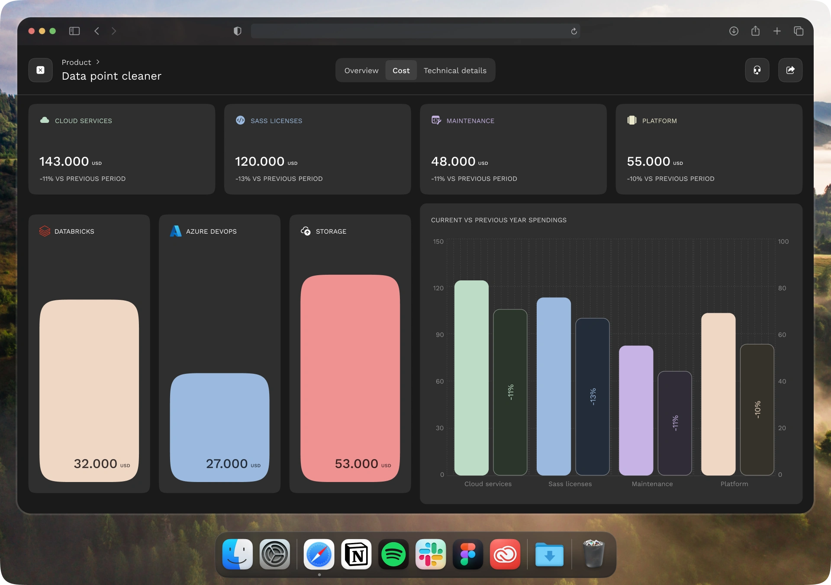
Task: Expand the Product breadcrumb chevron
Action: 98,62
